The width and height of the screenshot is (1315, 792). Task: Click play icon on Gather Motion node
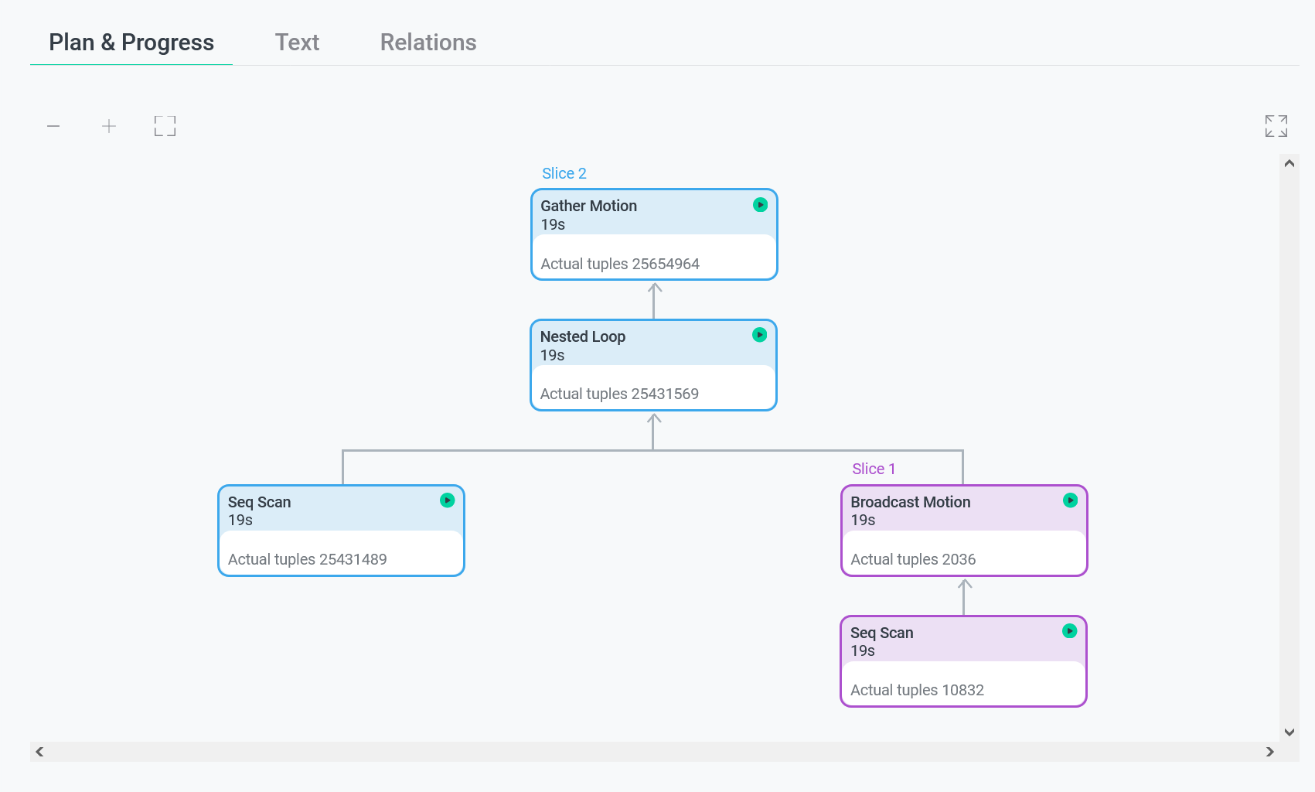759,205
